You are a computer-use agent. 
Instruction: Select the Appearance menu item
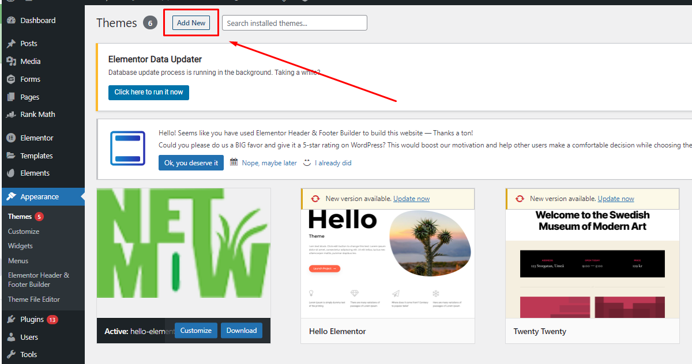(42, 196)
